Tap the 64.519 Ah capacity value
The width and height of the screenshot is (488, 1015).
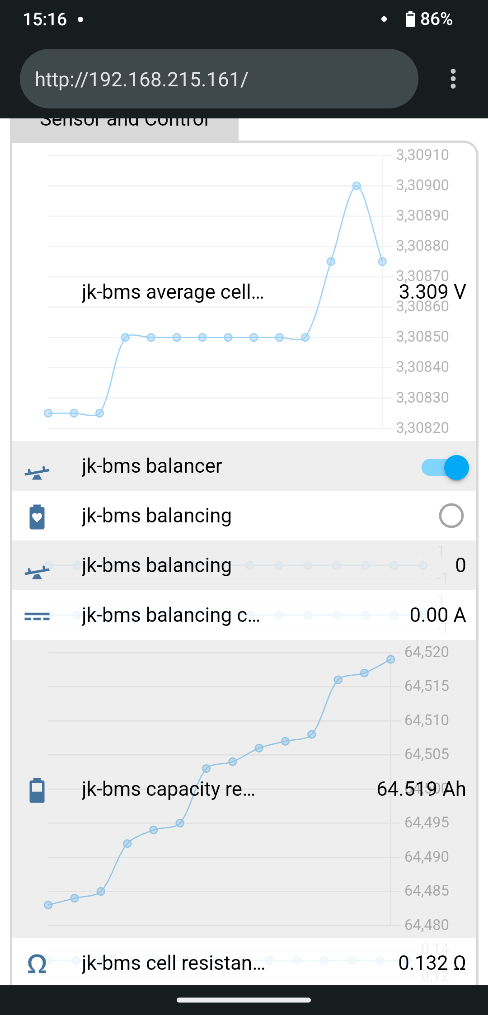[421, 789]
